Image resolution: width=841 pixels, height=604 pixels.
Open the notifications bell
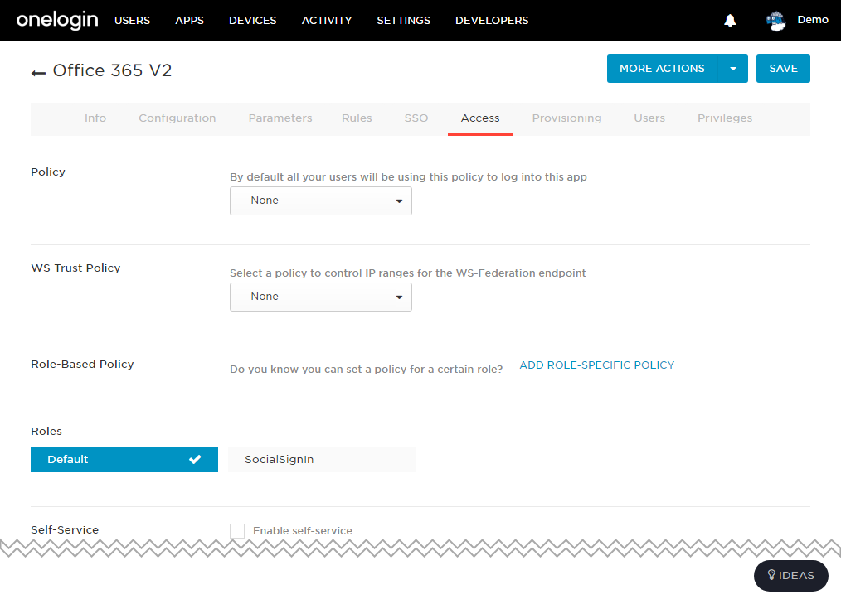pos(730,21)
